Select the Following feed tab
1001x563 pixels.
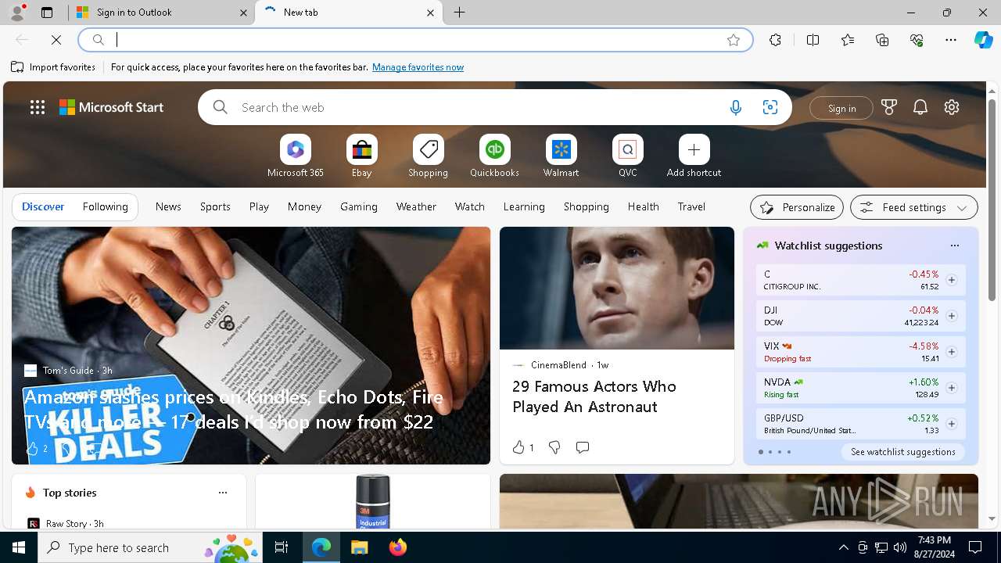105,206
